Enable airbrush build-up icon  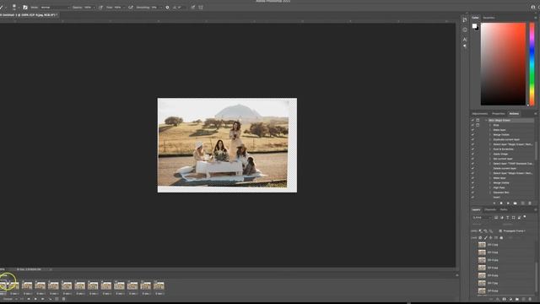[131, 7]
